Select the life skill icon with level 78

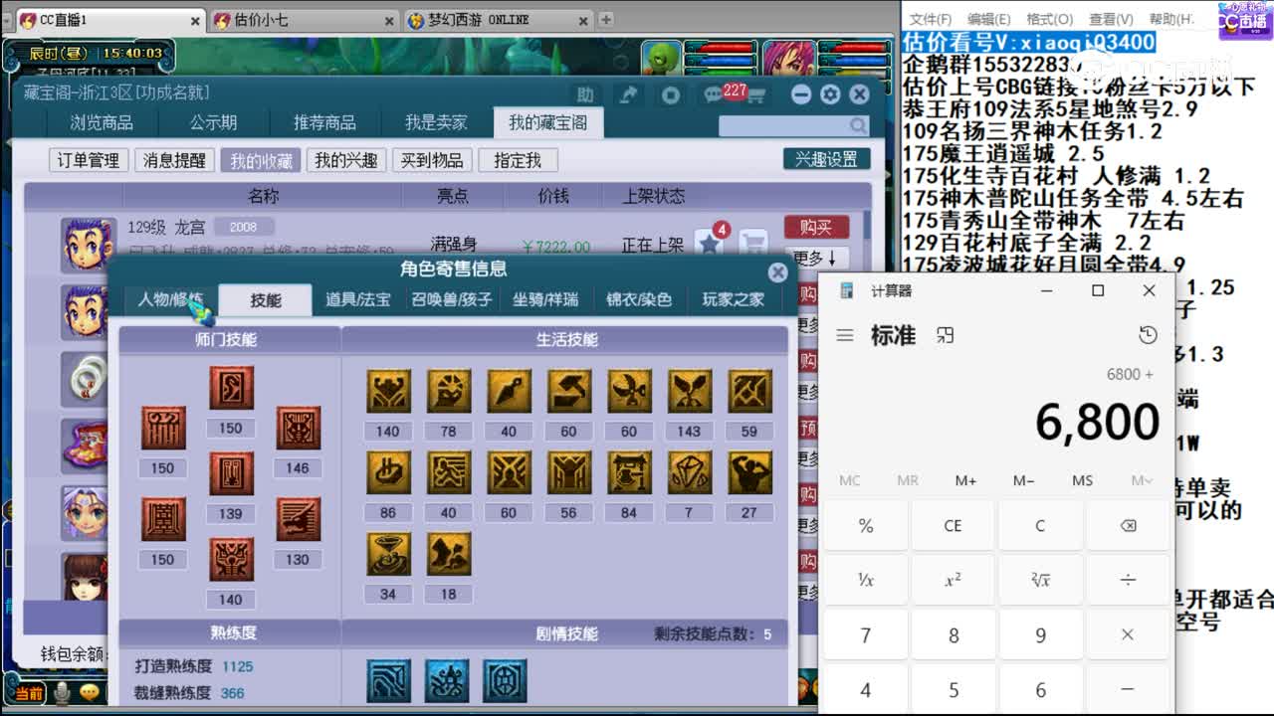tap(449, 392)
